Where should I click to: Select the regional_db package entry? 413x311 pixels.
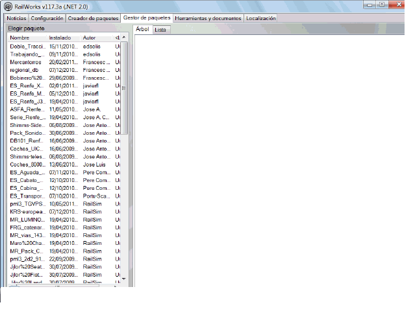click(x=25, y=70)
